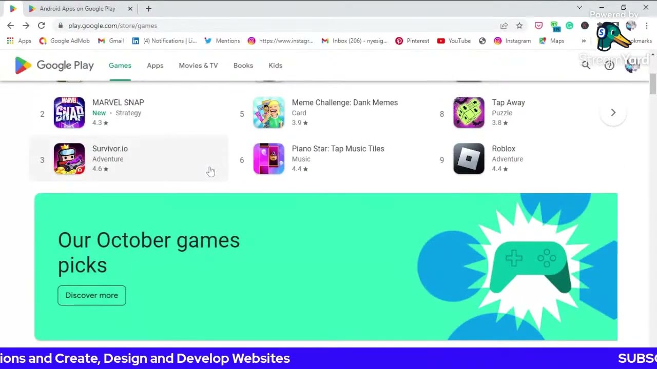Open the Pinterest bookmark
Screen dimensions: 657x369
pos(412,41)
